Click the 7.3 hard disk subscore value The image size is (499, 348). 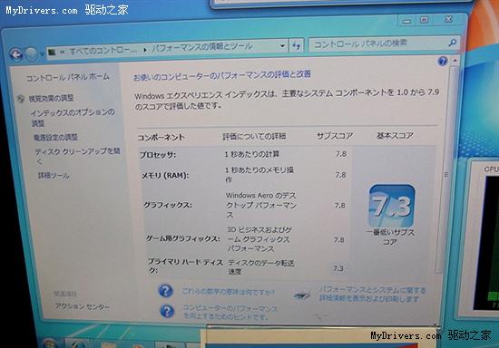tap(338, 268)
